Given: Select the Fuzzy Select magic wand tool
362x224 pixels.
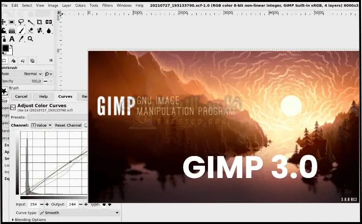Looking at the screenshot, I should 31,22.
